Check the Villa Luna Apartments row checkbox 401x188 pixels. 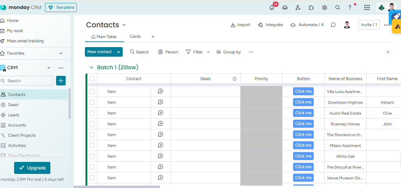(x=92, y=91)
